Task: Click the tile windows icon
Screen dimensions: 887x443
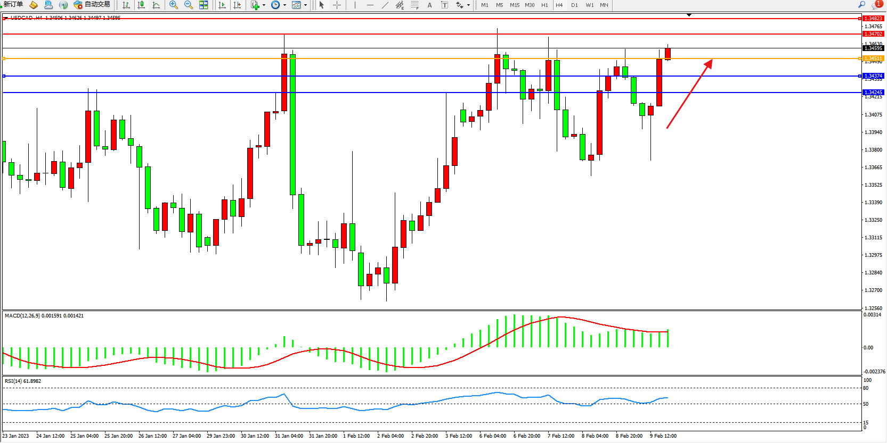Action: 204,5
